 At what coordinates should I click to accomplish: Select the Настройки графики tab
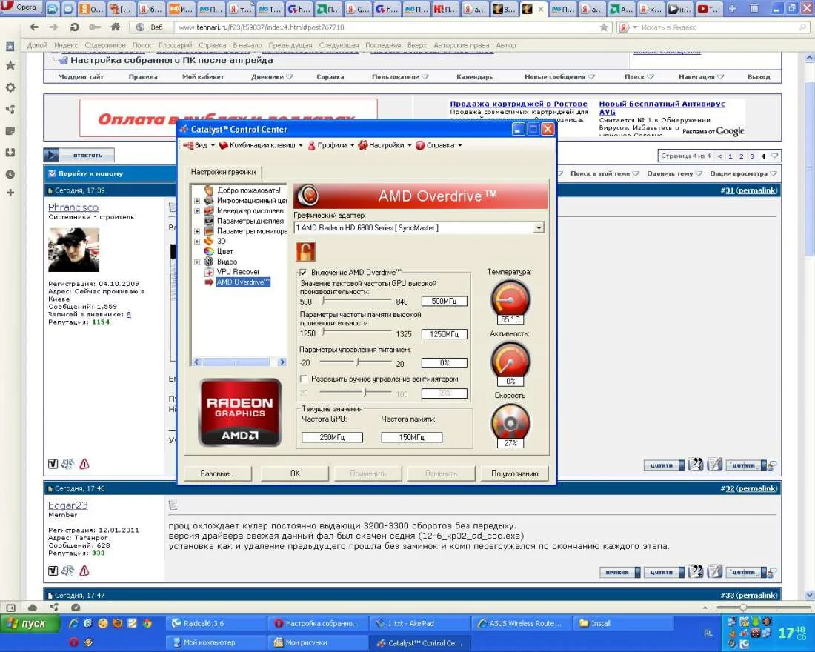(223, 172)
